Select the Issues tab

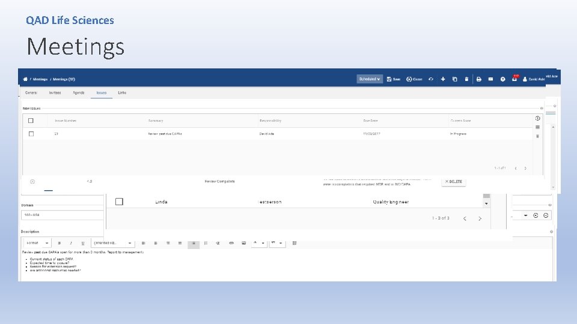(x=102, y=92)
